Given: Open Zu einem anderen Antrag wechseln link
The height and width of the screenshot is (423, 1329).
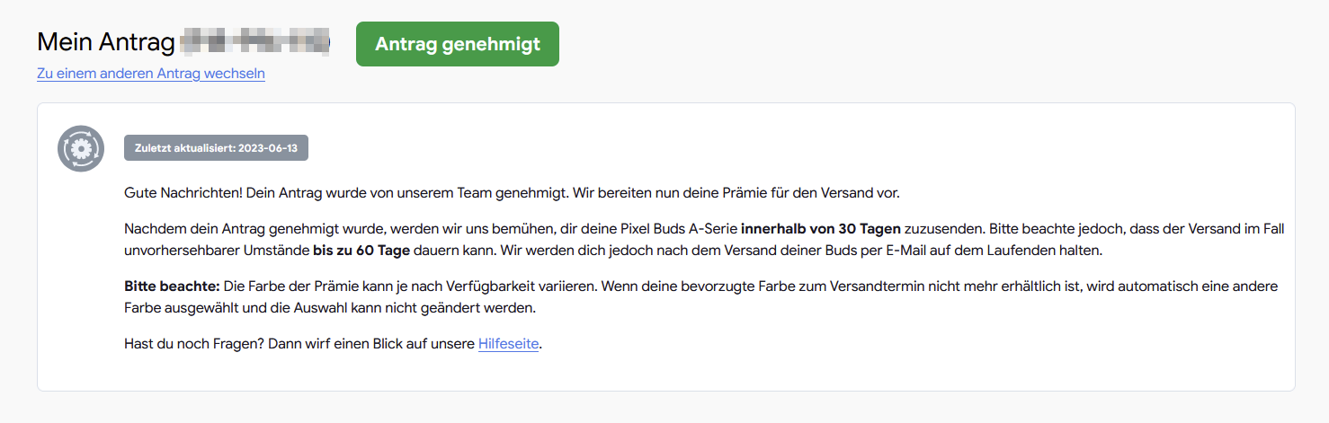Looking at the screenshot, I should pos(150,74).
